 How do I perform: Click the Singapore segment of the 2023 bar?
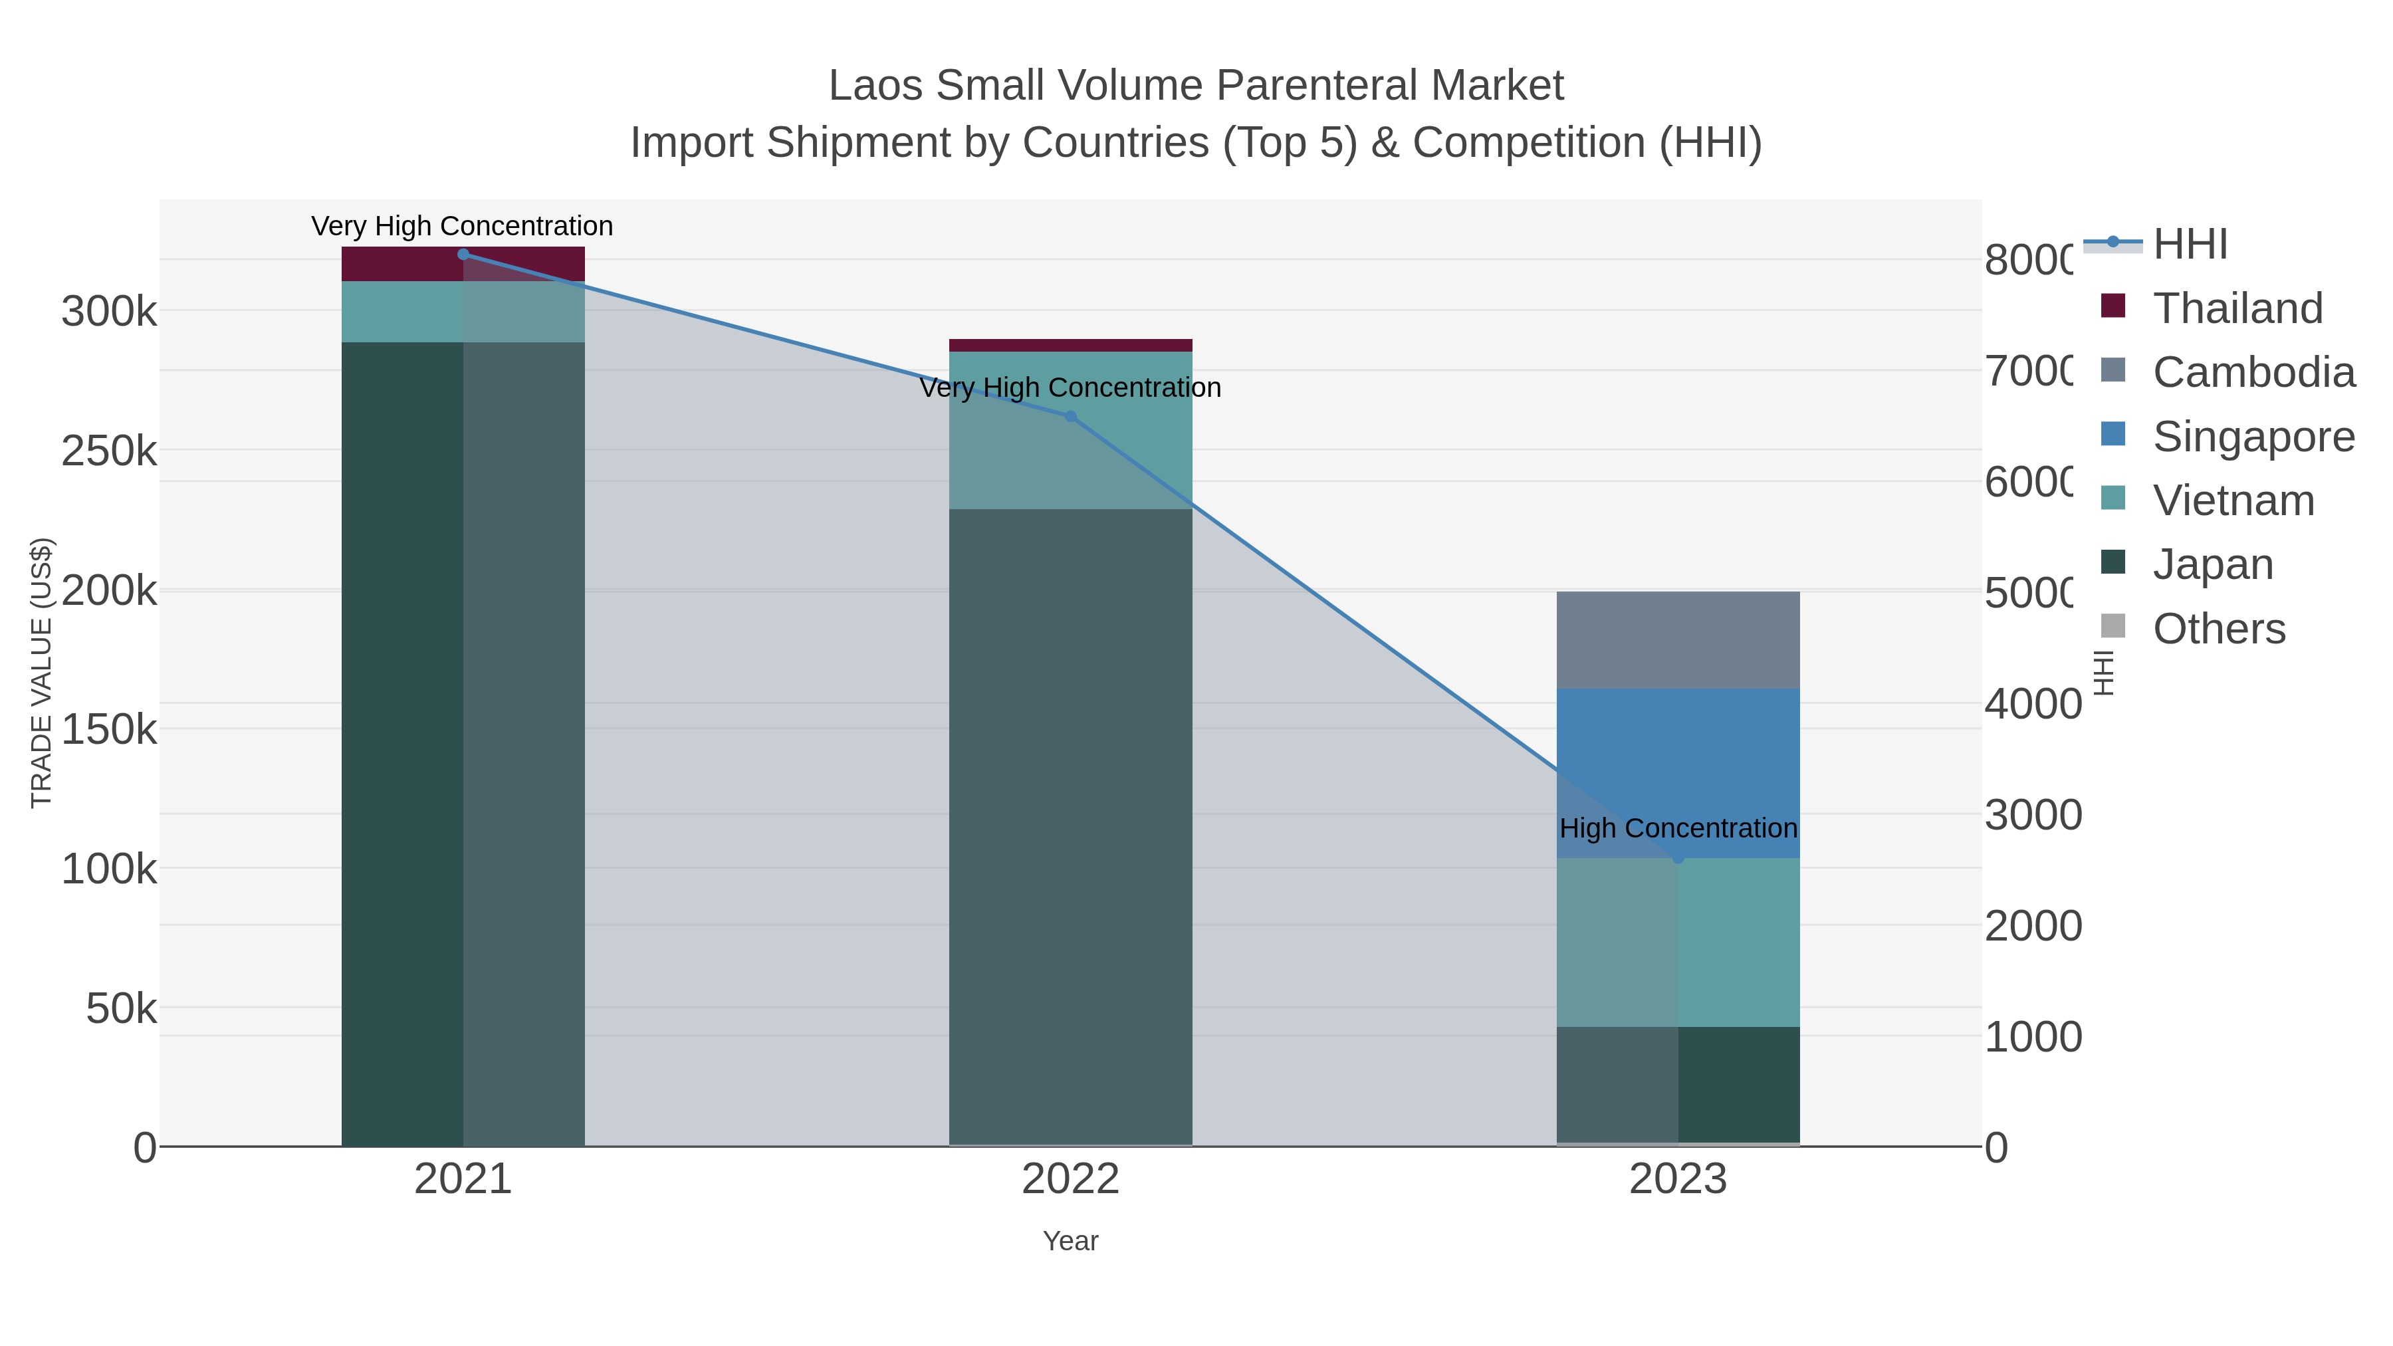1678,774
